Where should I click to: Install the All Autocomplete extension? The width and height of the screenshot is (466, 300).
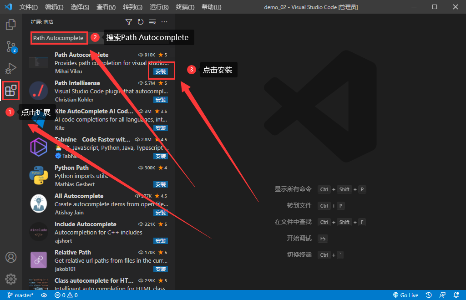click(x=161, y=213)
